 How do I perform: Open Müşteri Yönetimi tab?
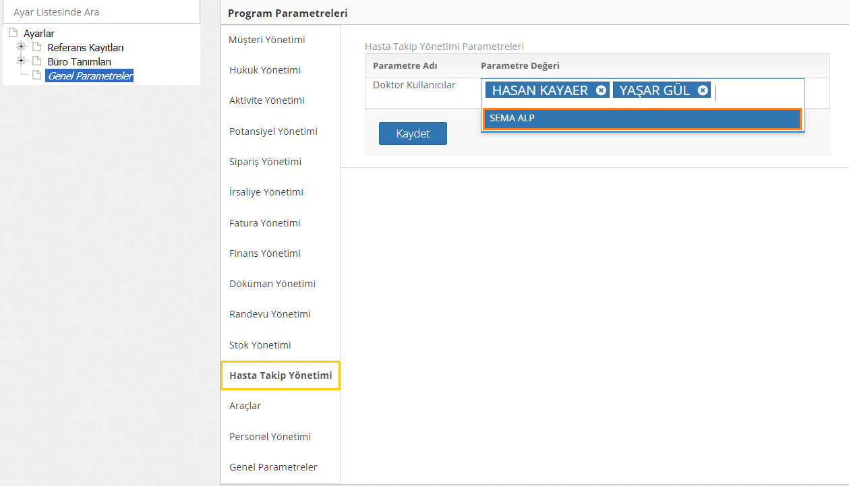point(267,40)
